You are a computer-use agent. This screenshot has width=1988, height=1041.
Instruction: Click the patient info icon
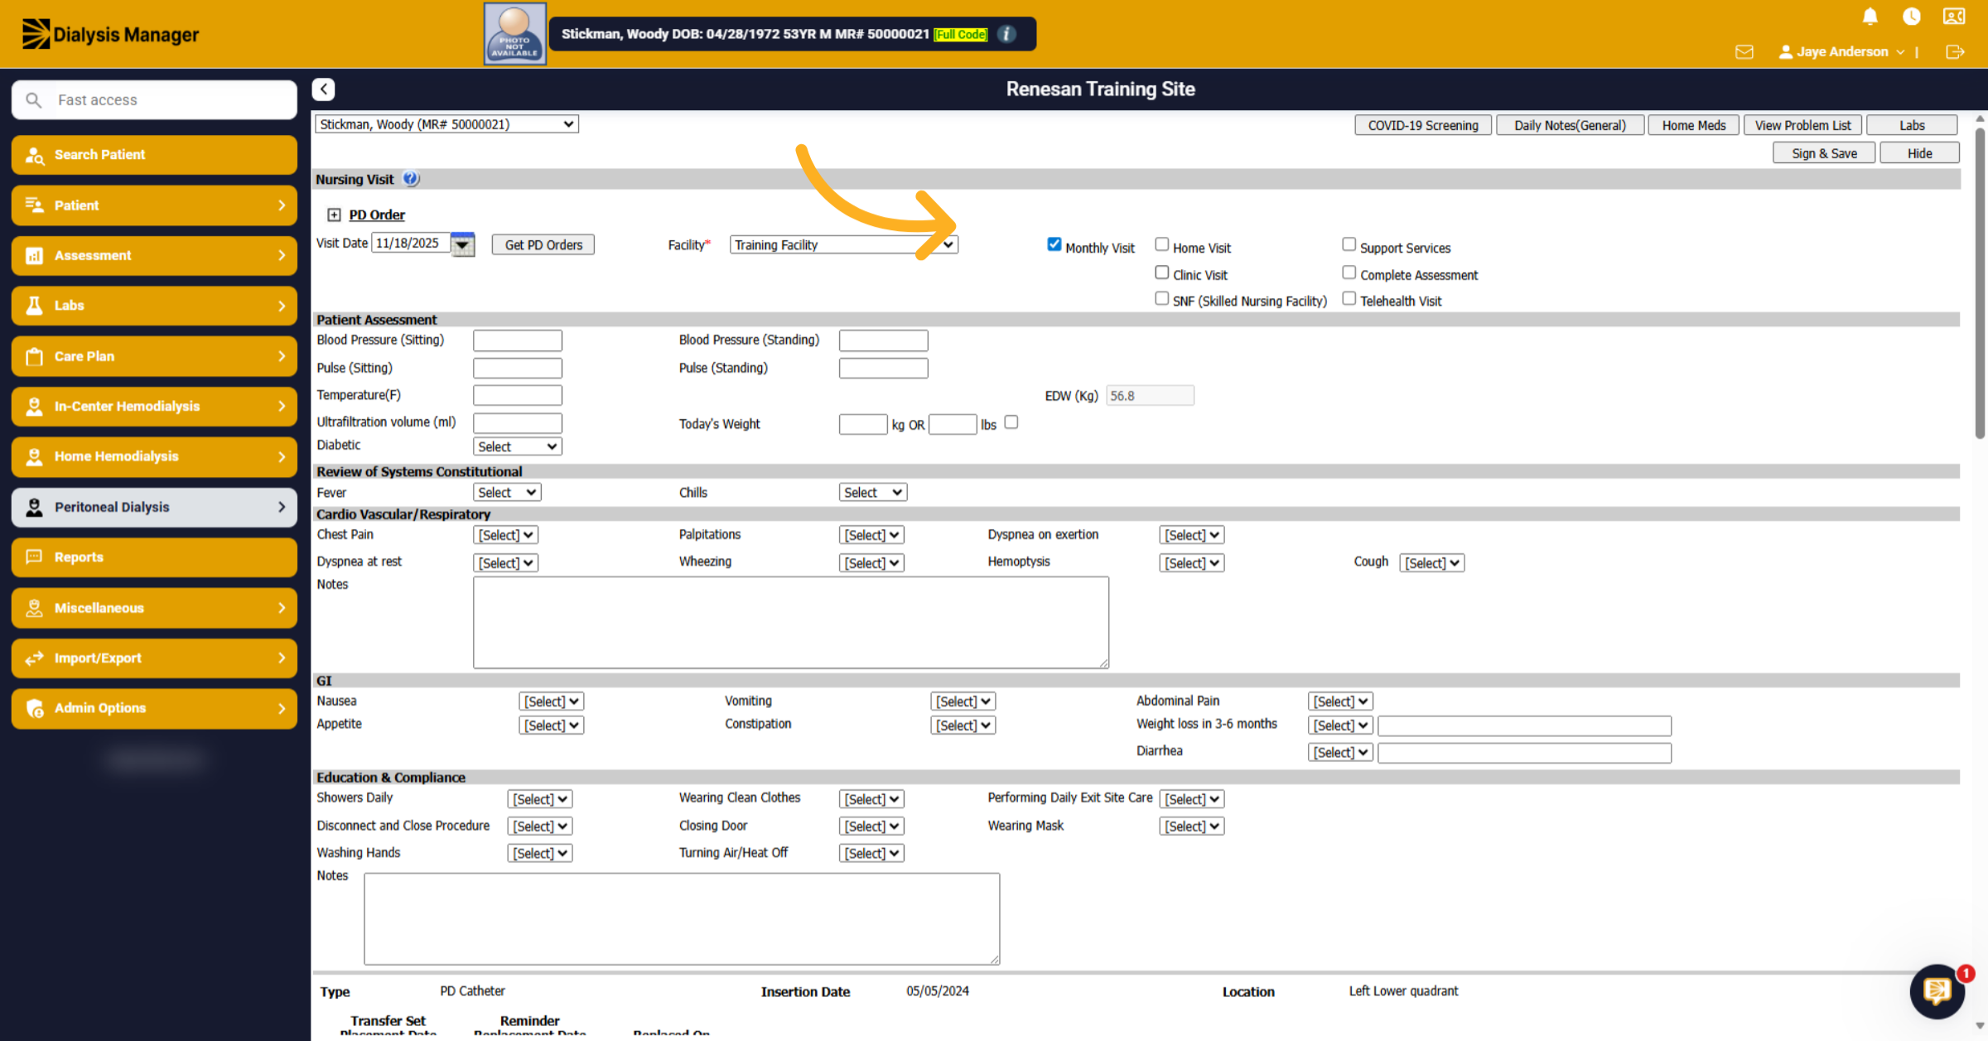(x=1006, y=34)
